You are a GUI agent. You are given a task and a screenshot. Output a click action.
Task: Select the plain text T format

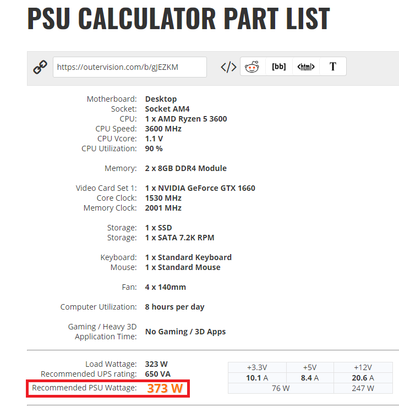click(332, 67)
